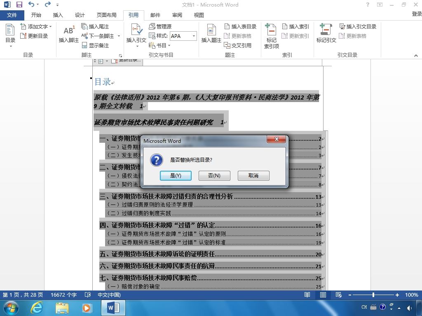This screenshot has width=422, height=316.
Task: Click the volume speaker tray icon
Action: [x=409, y=308]
